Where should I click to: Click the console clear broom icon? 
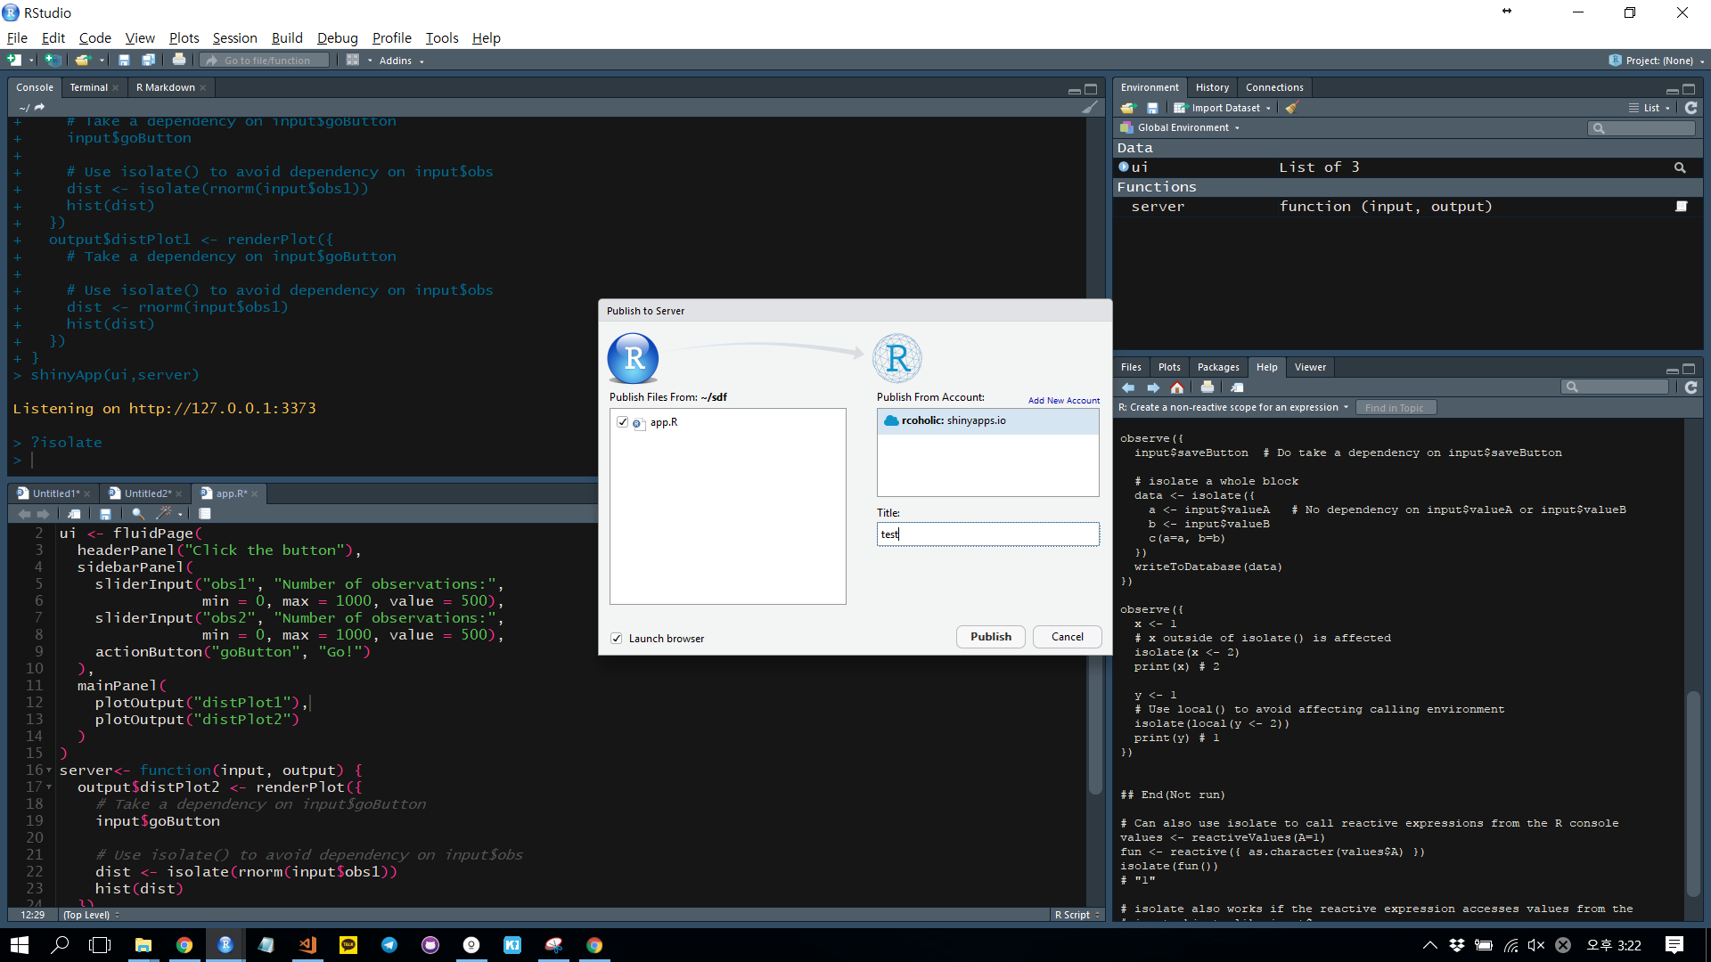coord(1089,108)
